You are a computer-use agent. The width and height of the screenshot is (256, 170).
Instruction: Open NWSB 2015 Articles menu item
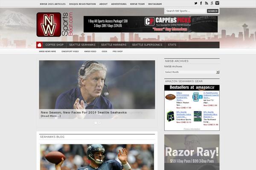click(53, 4)
